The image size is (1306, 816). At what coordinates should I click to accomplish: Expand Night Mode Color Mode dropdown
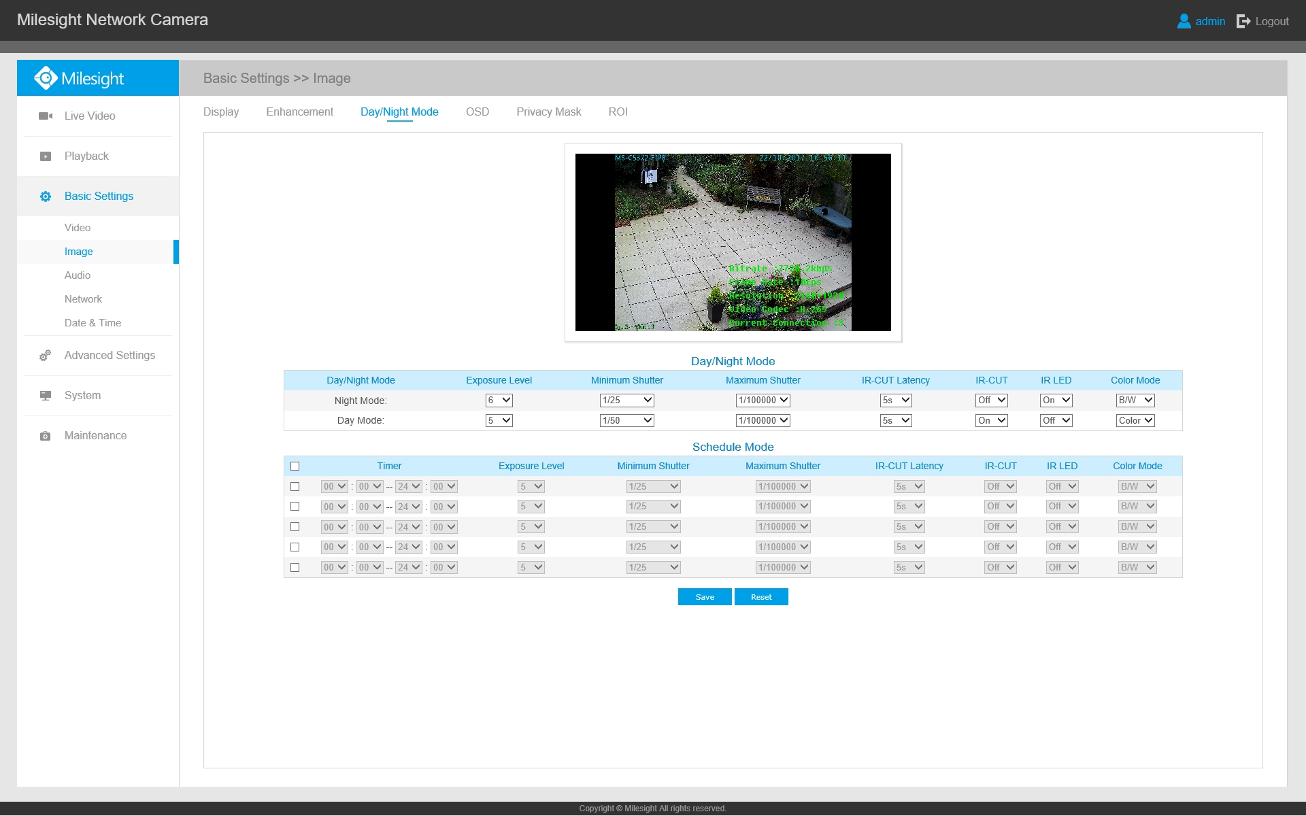pos(1135,401)
